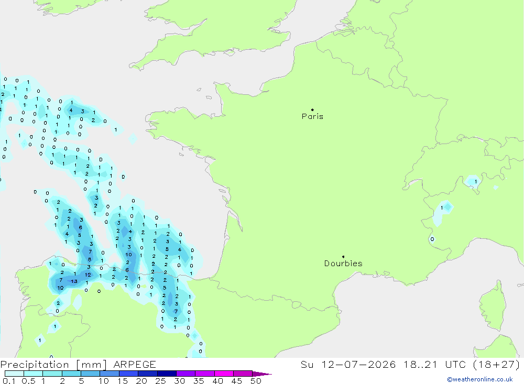Select the 15–20 mm legend swatch

coord(128,374)
